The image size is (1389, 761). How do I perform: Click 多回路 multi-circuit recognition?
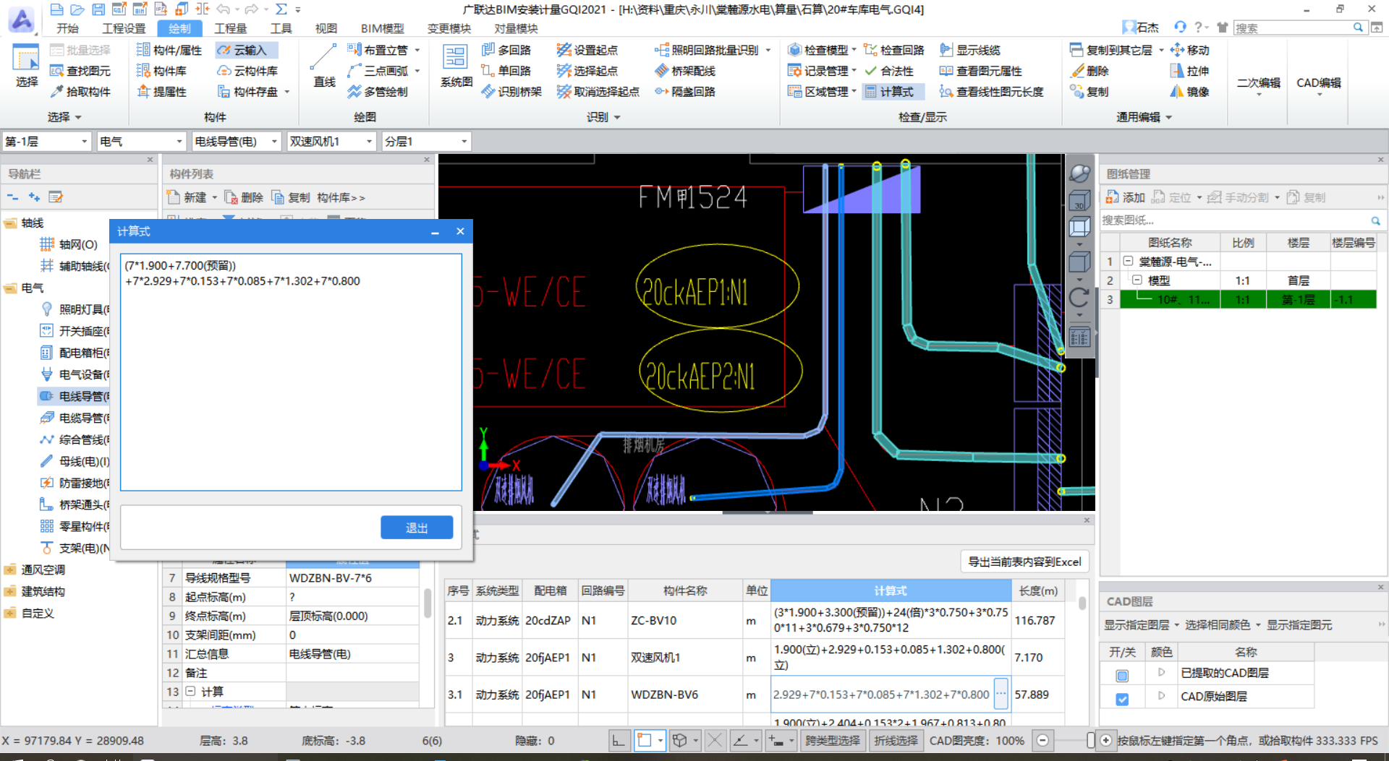pos(506,50)
